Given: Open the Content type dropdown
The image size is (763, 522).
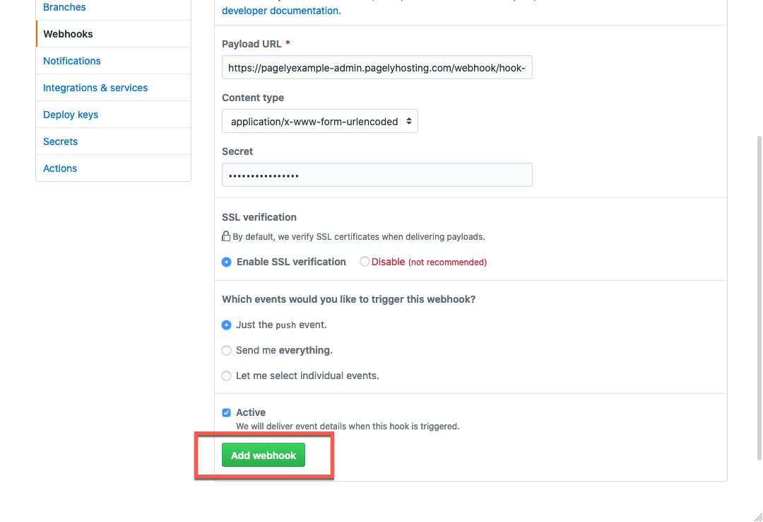Looking at the screenshot, I should click(x=320, y=122).
